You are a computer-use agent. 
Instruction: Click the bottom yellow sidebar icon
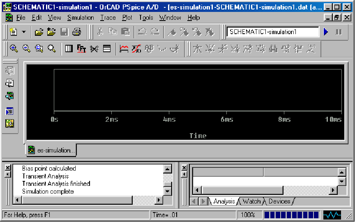pos(9,123)
